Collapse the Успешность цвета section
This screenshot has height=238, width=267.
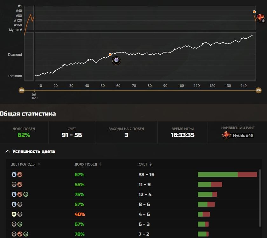pos(8,151)
